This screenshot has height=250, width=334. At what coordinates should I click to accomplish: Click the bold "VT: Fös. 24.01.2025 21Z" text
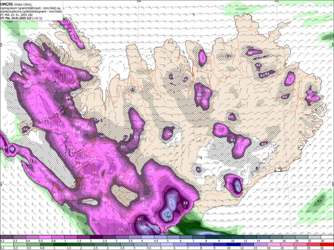(16, 18)
